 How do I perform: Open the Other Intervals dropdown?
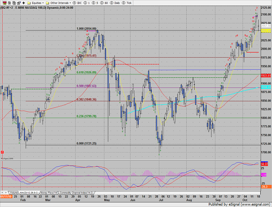click(x=58, y=3)
